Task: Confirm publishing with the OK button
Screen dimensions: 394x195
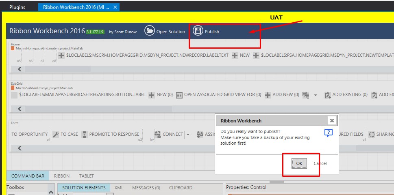Action: click(299, 163)
